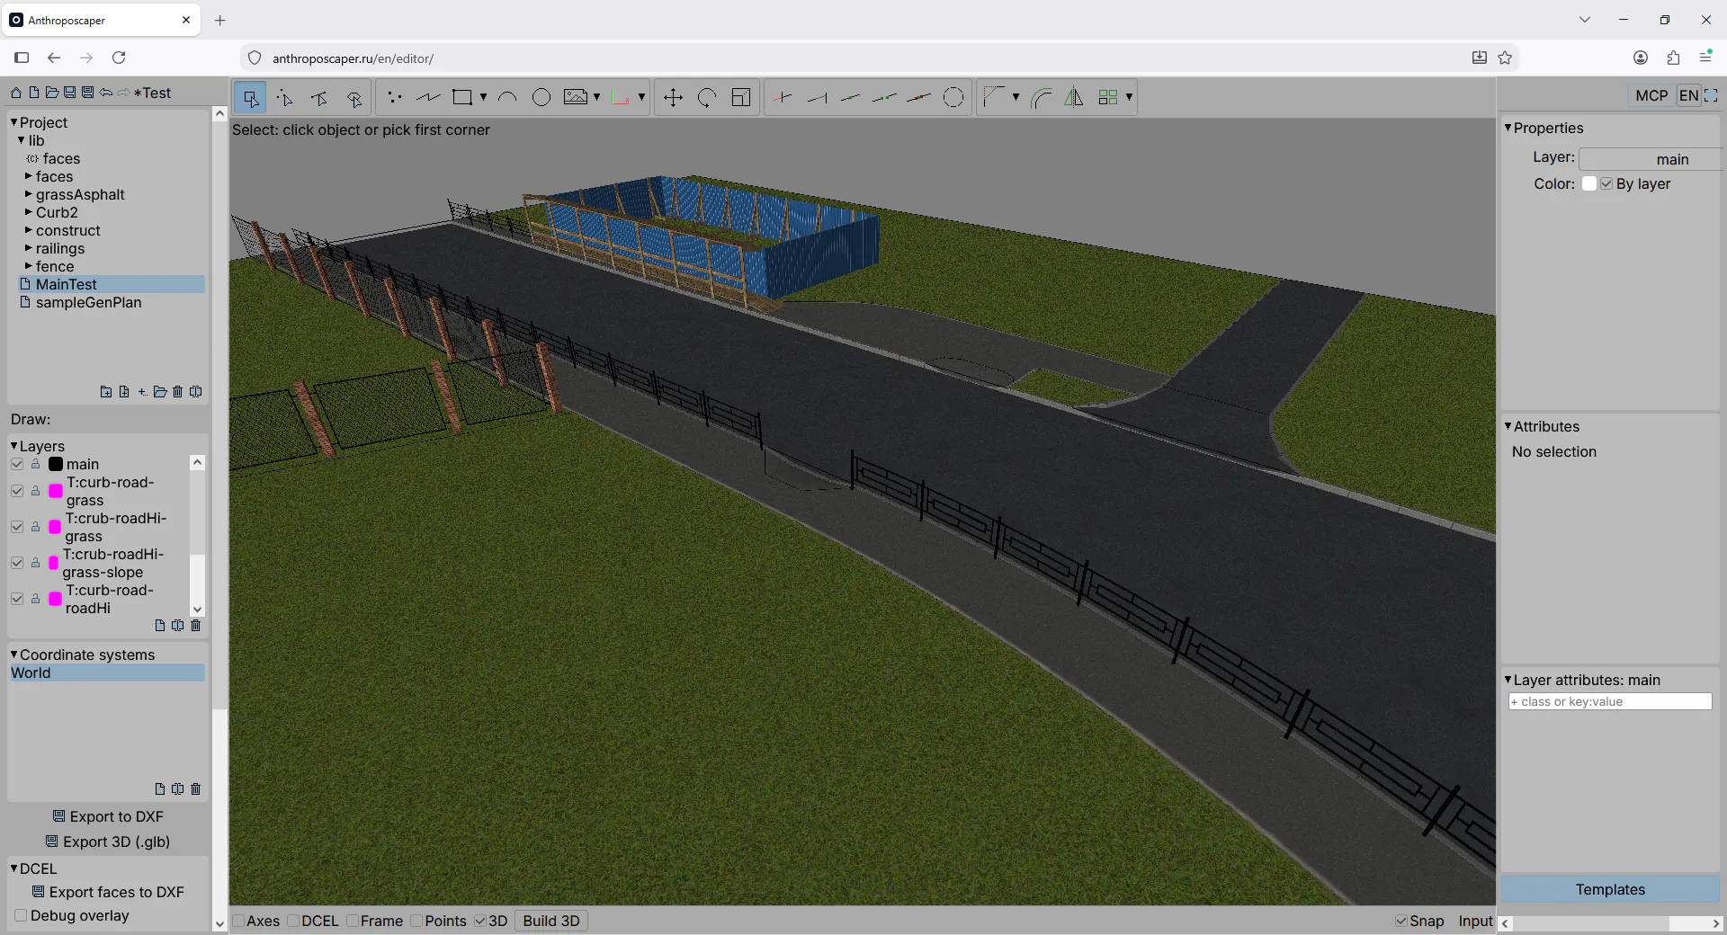Toggle the Snap checkbox
The image size is (1727, 935).
point(1400,921)
